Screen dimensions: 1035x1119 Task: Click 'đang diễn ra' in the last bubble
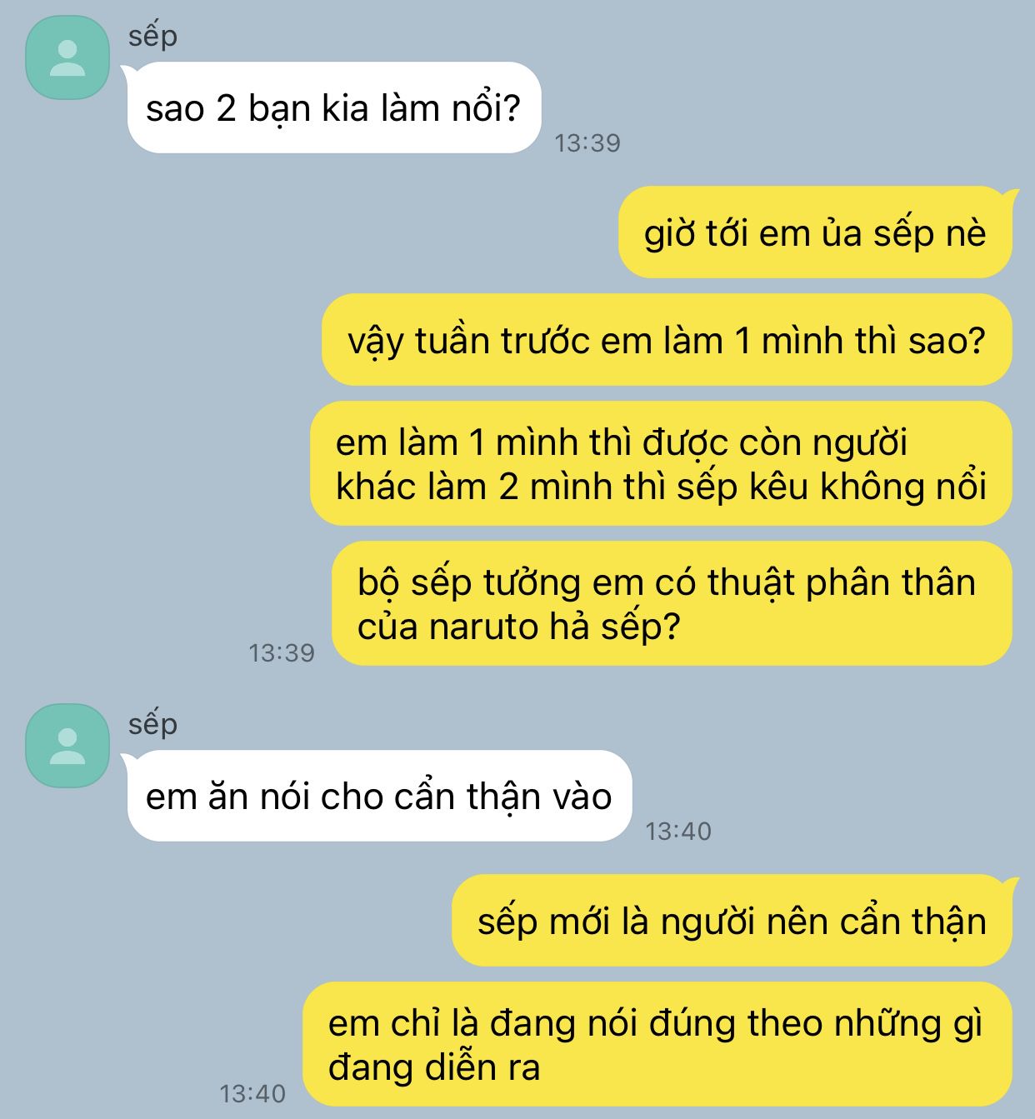434,1067
